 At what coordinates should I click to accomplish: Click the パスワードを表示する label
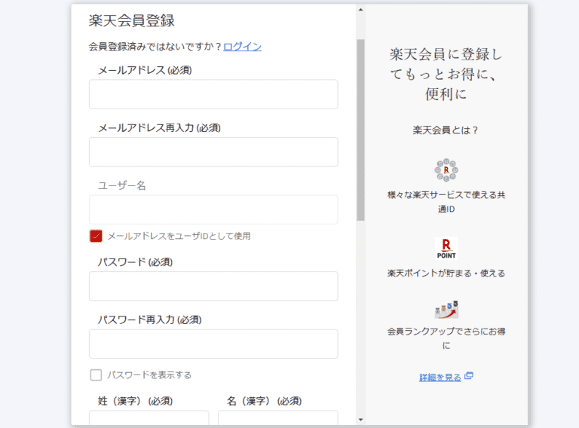tap(149, 374)
